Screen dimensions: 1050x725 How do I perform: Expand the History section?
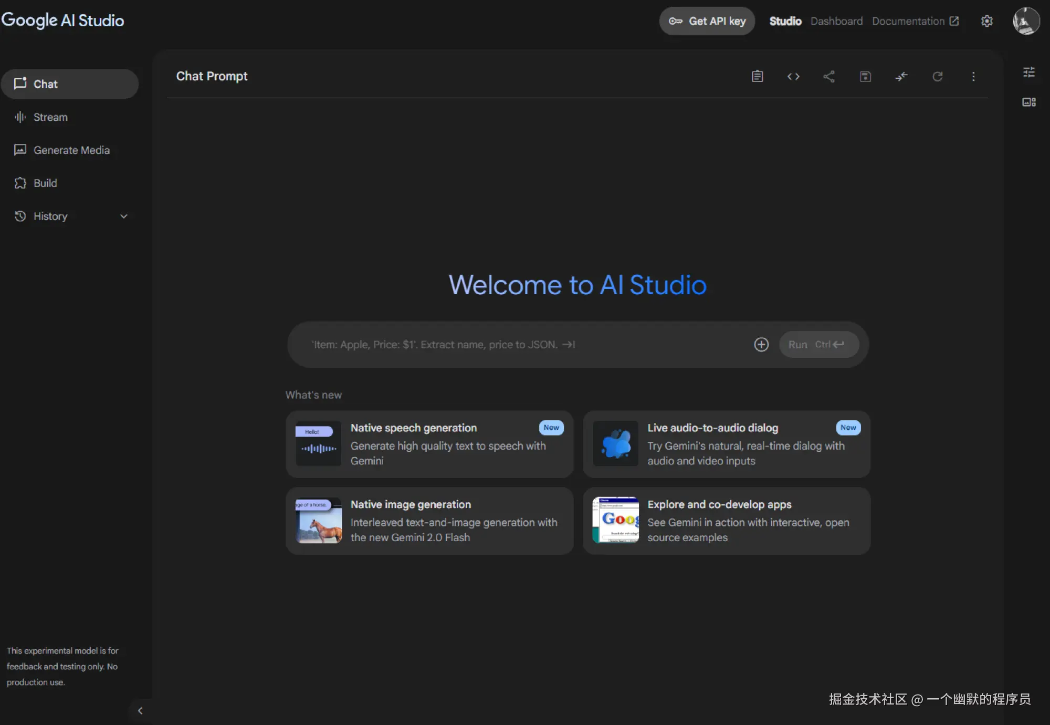[x=123, y=216]
